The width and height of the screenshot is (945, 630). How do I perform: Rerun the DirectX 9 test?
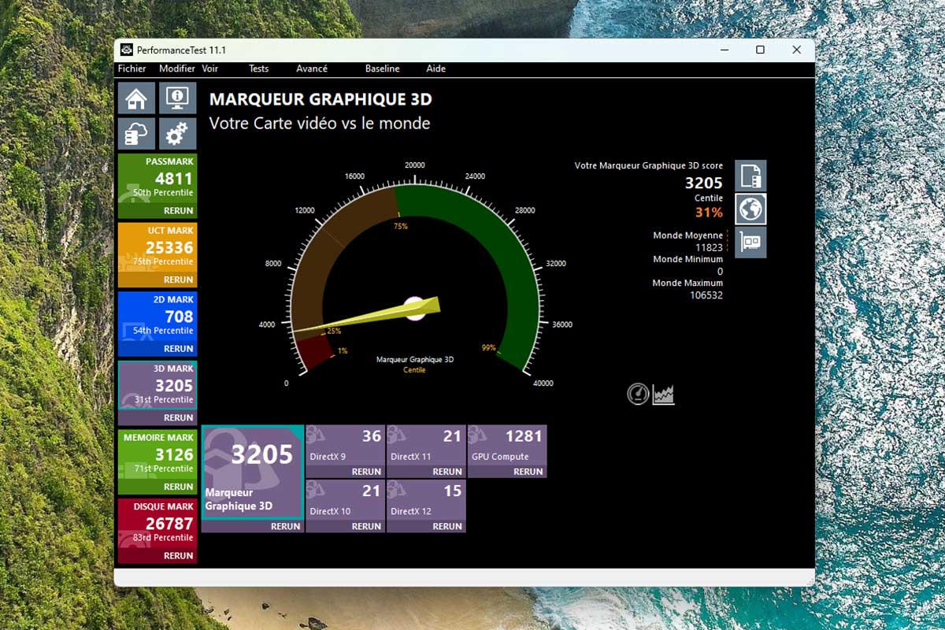coord(366,472)
